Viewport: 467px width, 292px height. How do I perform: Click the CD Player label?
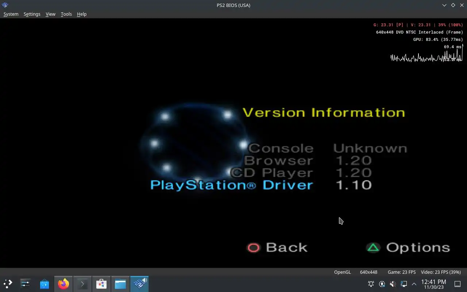pyautogui.click(x=272, y=172)
